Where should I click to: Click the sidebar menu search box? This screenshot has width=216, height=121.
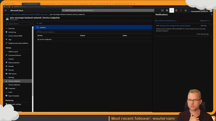click(x=18, y=24)
